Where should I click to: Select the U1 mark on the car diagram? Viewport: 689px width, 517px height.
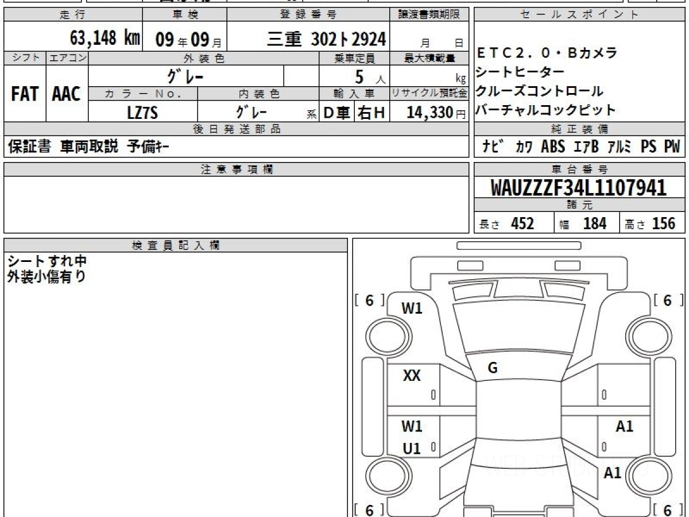click(x=412, y=449)
